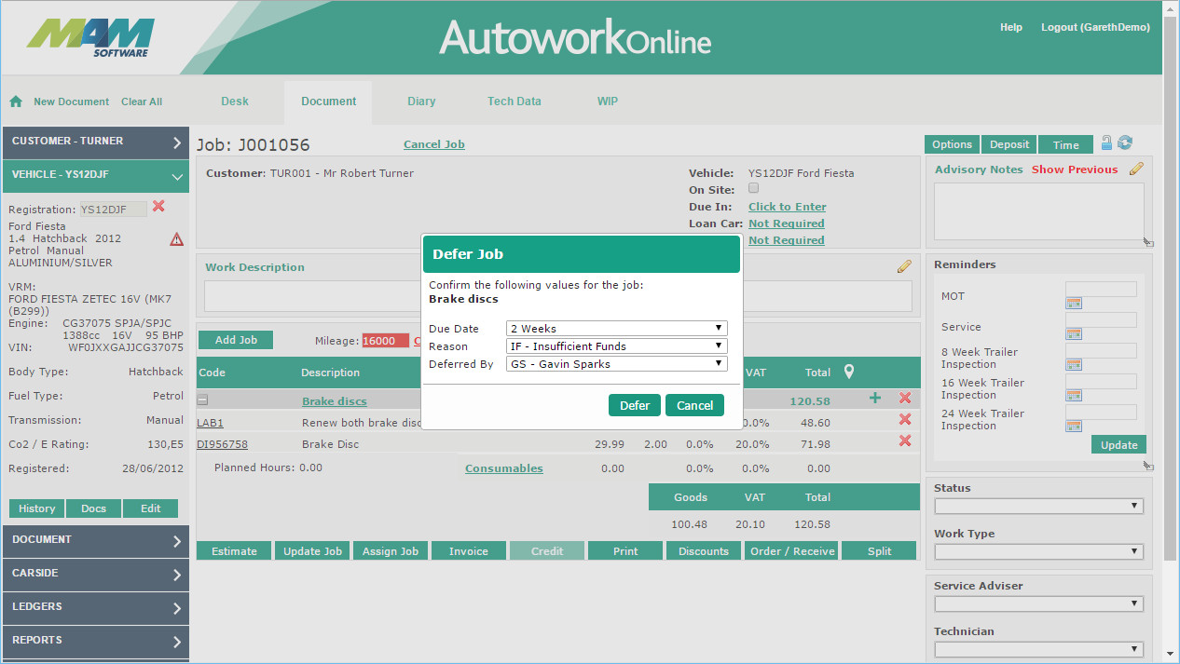
Task: Click the Cancel Job link
Action: pyautogui.click(x=433, y=144)
